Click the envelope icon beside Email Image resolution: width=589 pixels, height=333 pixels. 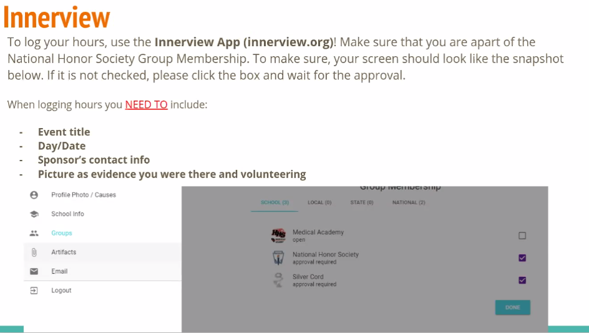(x=34, y=271)
